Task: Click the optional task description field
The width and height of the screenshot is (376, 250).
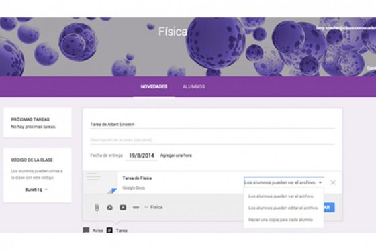Action: (212, 140)
